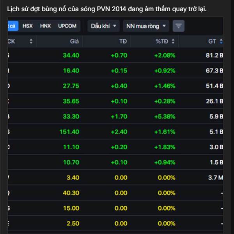Click GT value 1.5 B
This screenshot has height=234, width=234.
coord(216,162)
